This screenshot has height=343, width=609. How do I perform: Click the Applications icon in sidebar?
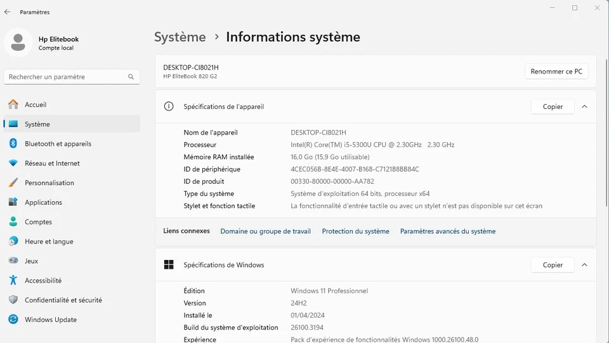pyautogui.click(x=13, y=202)
